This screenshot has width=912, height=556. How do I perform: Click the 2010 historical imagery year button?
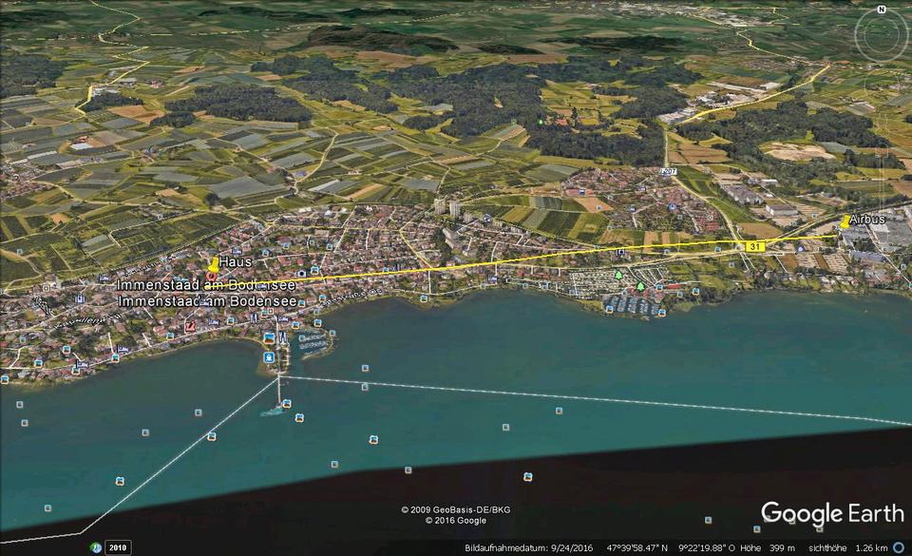coord(118,547)
